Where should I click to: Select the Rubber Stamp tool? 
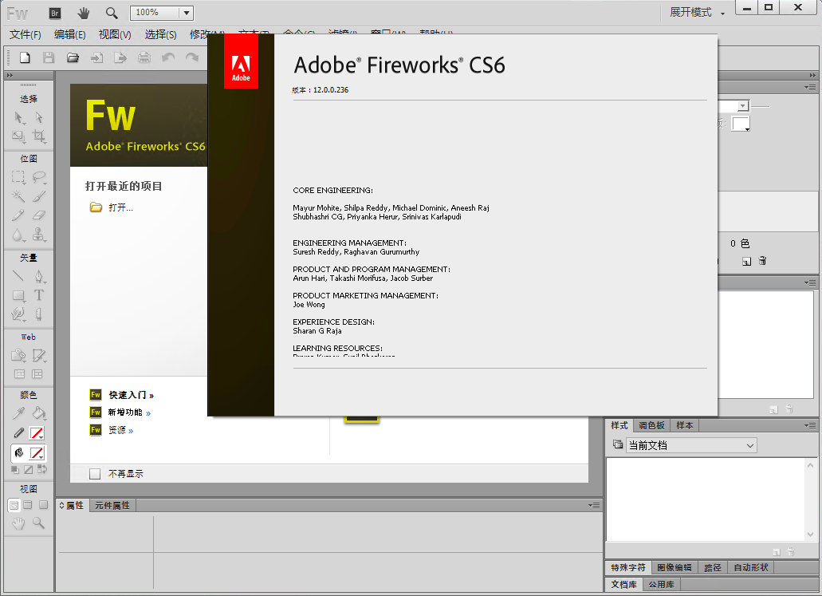[39, 235]
